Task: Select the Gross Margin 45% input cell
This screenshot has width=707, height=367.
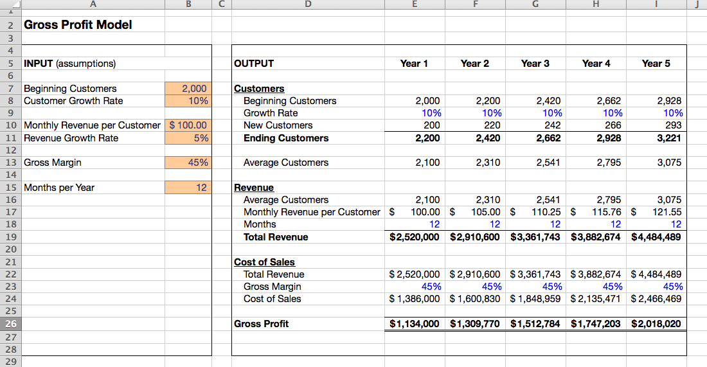Action: [x=188, y=163]
